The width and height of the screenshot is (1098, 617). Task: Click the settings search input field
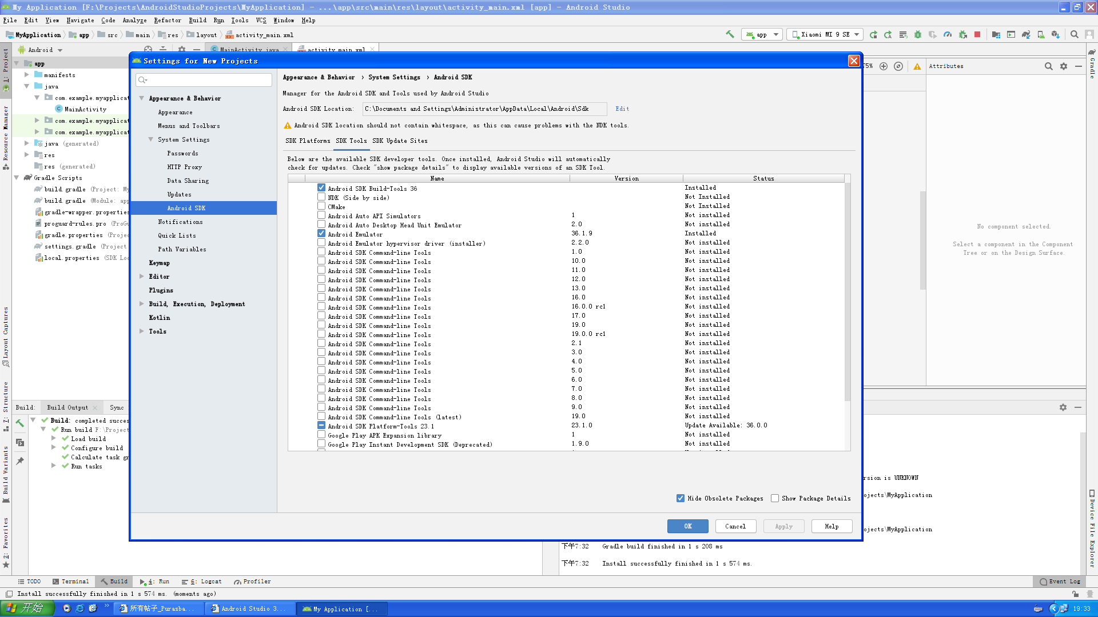204,80
